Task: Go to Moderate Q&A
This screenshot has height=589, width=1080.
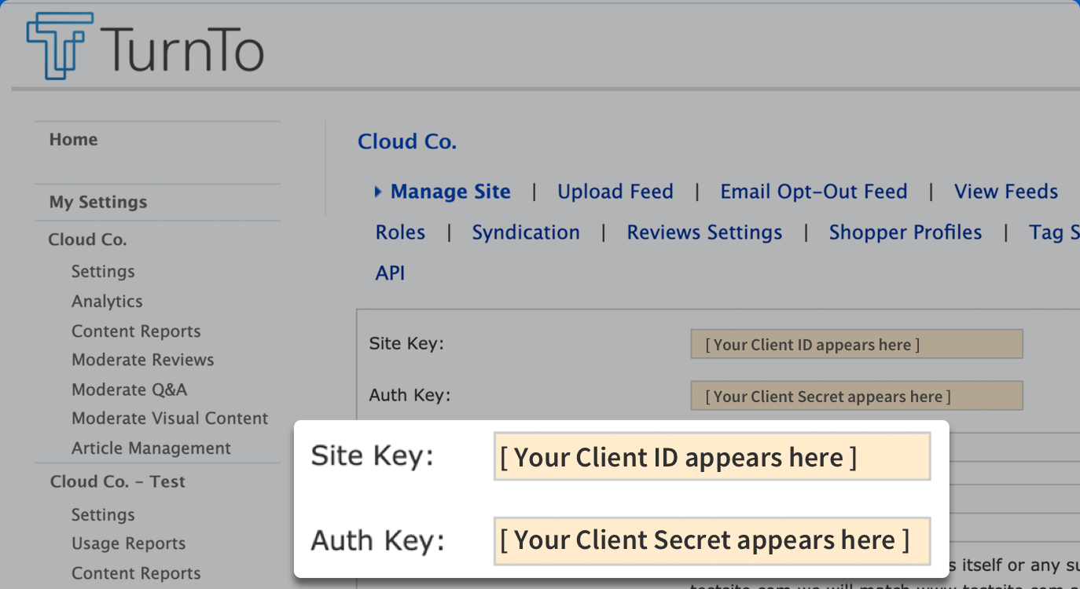Action: tap(130, 390)
